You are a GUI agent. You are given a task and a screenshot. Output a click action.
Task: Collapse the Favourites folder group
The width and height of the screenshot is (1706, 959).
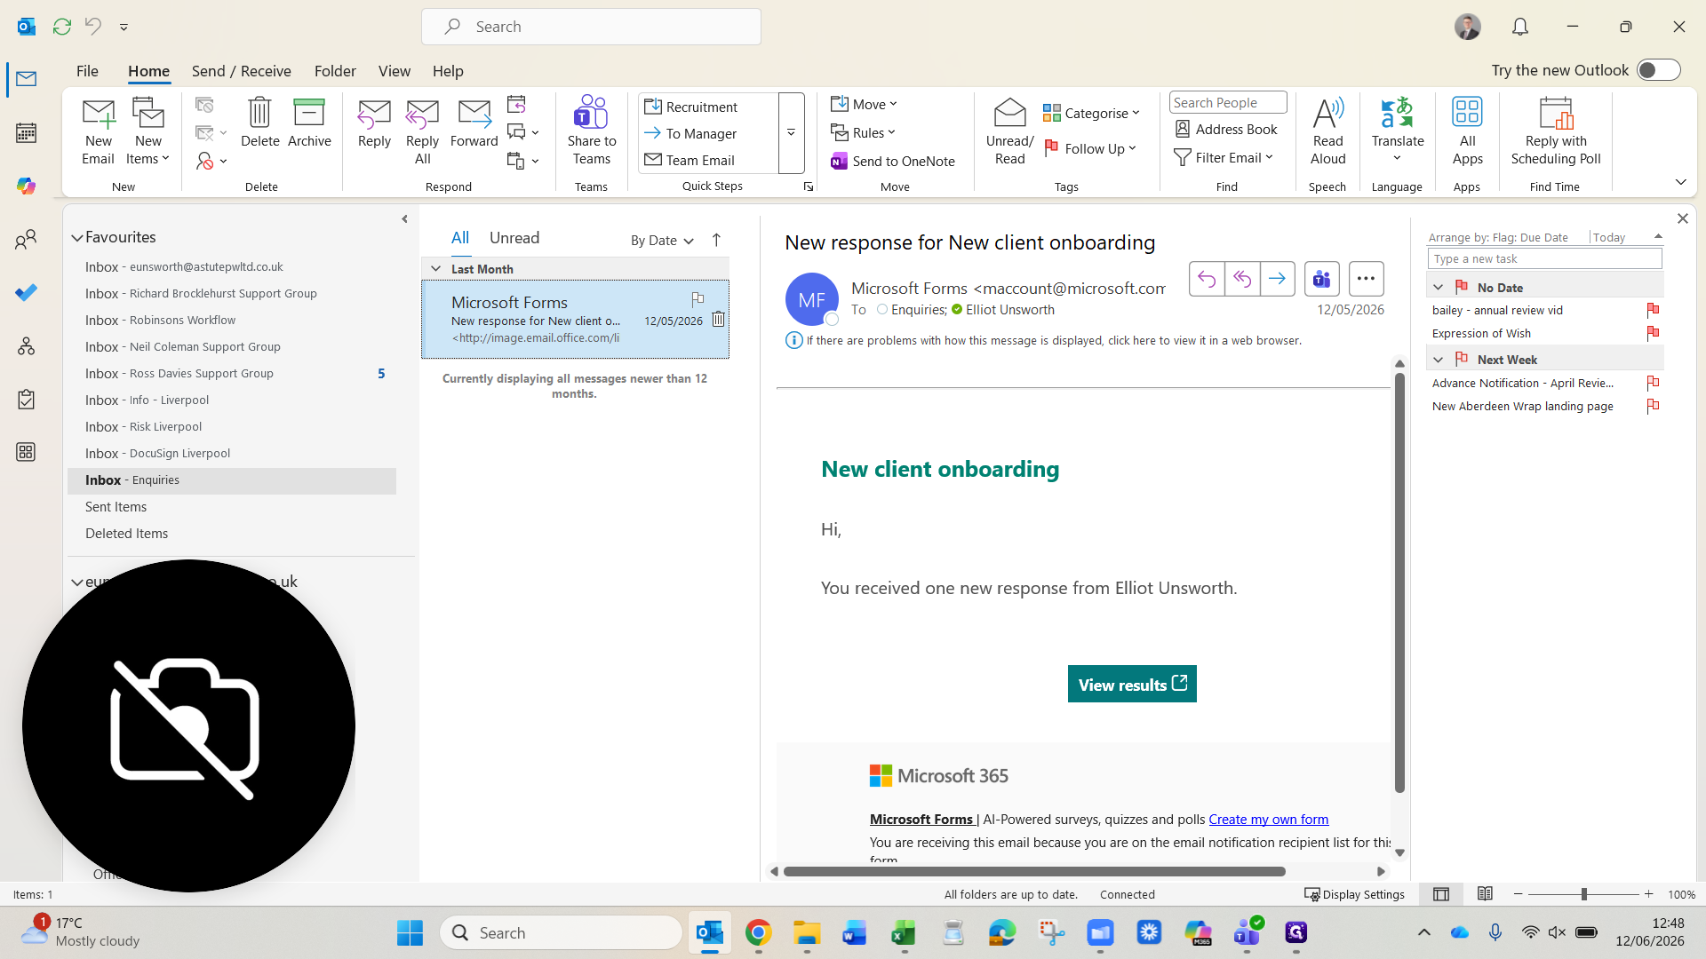pos(77,237)
